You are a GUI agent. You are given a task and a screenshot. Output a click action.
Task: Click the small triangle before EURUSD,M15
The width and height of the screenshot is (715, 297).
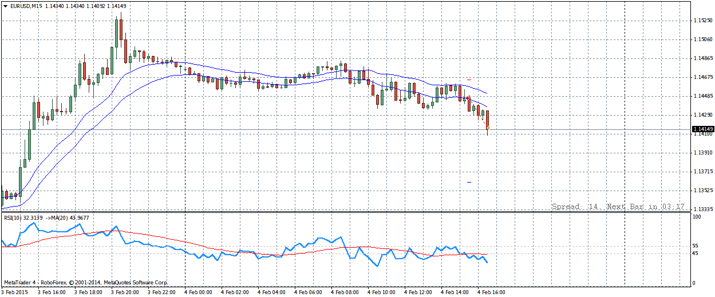coord(5,6)
